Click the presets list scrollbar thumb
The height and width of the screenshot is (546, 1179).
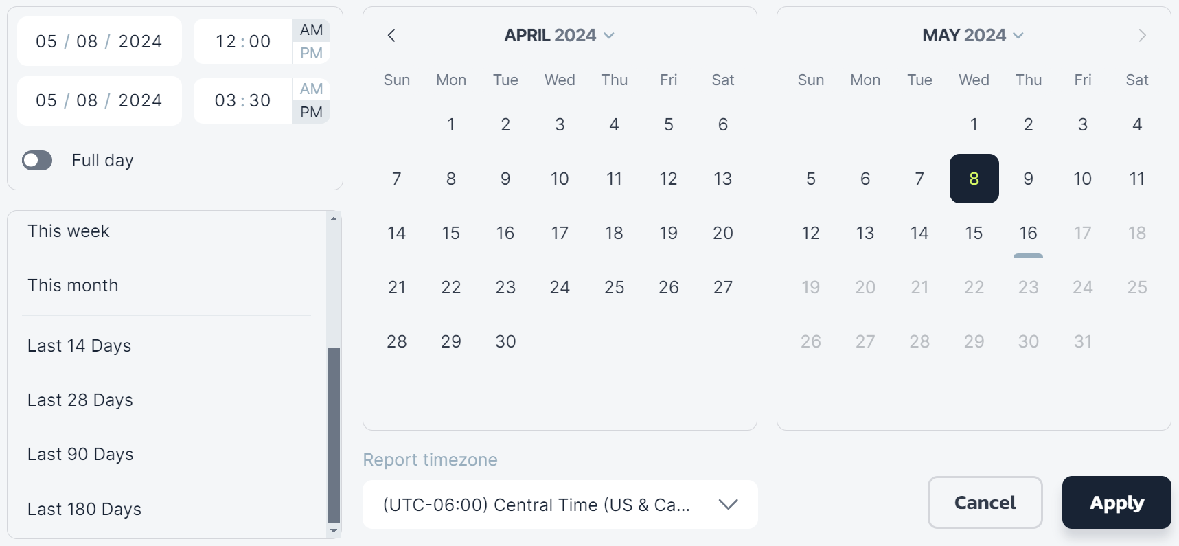coord(334,434)
